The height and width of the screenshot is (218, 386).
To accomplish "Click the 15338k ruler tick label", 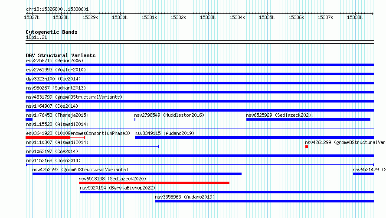I will [355, 17].
